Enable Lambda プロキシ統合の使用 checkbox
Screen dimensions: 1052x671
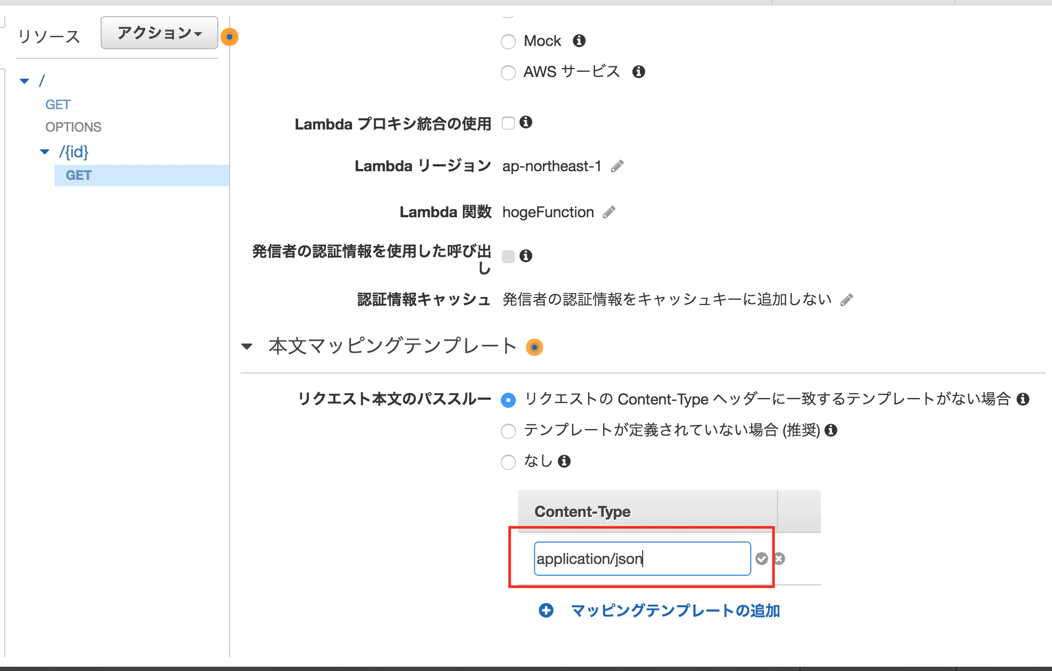pos(508,123)
